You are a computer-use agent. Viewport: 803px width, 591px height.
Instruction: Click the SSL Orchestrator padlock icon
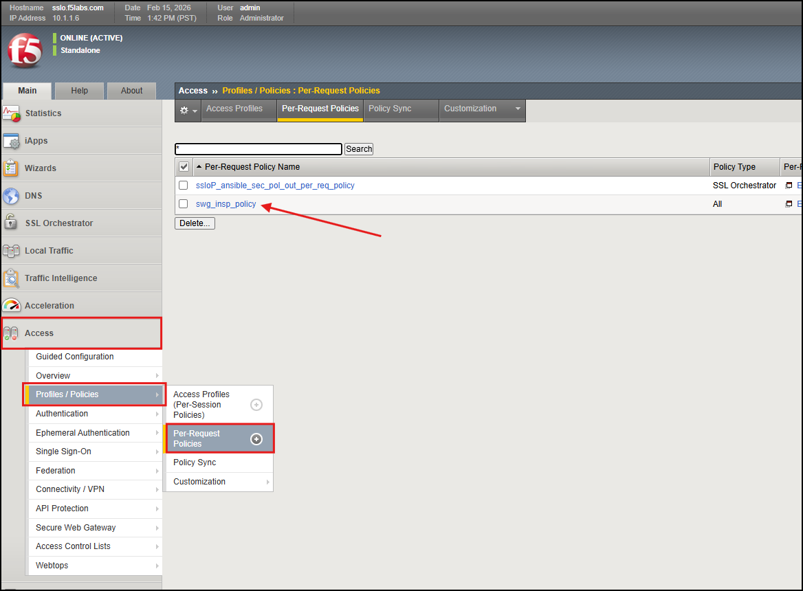pyautogui.click(x=11, y=223)
